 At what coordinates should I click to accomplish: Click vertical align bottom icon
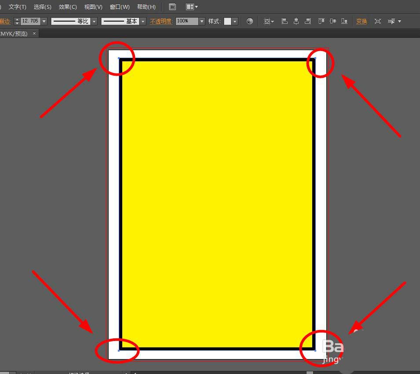344,21
